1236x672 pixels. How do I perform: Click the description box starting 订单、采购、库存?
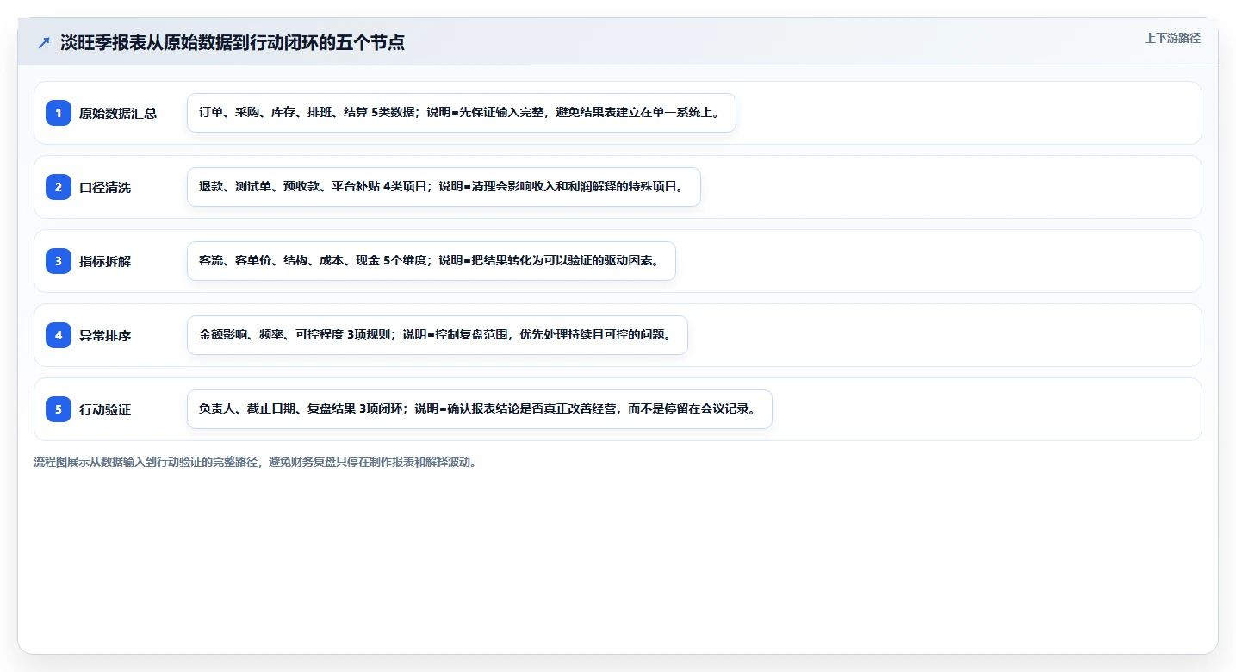coord(462,113)
